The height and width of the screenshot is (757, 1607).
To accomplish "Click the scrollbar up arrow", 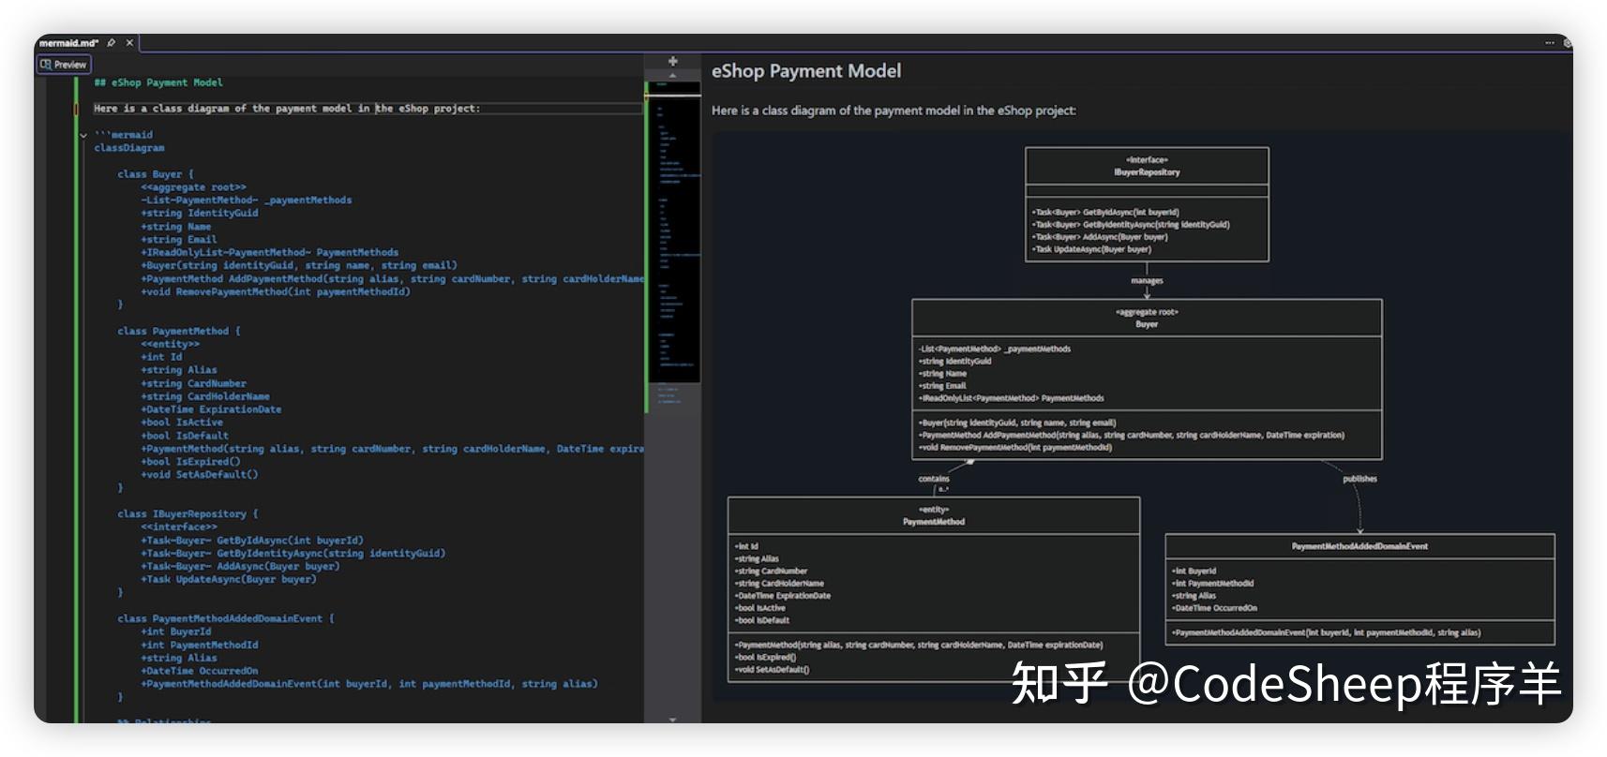I will point(672,75).
